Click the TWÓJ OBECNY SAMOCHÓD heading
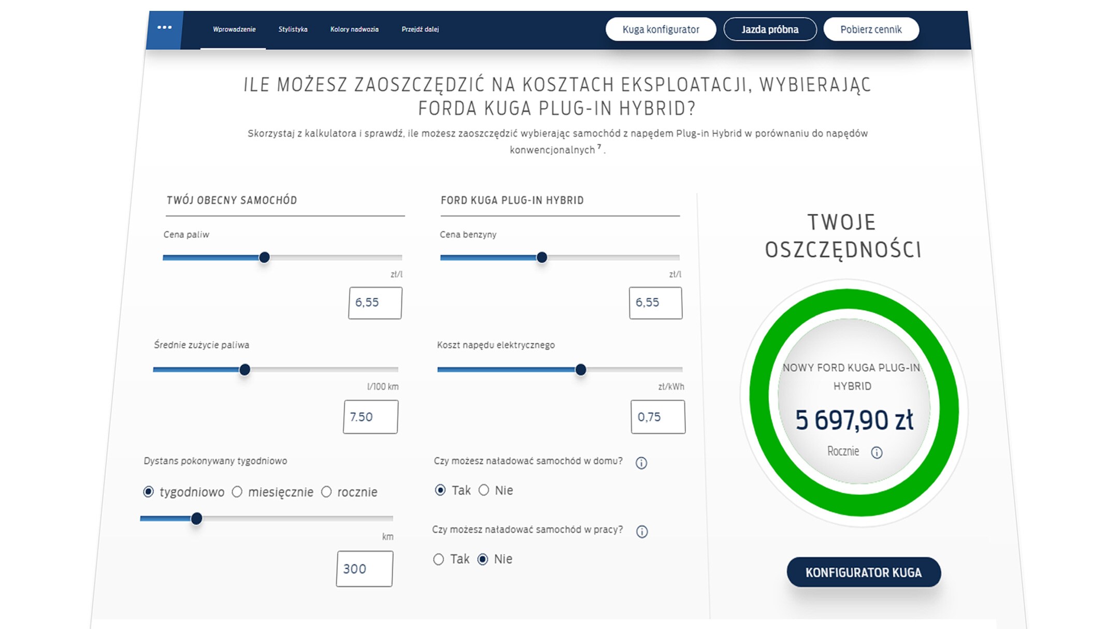 [232, 200]
